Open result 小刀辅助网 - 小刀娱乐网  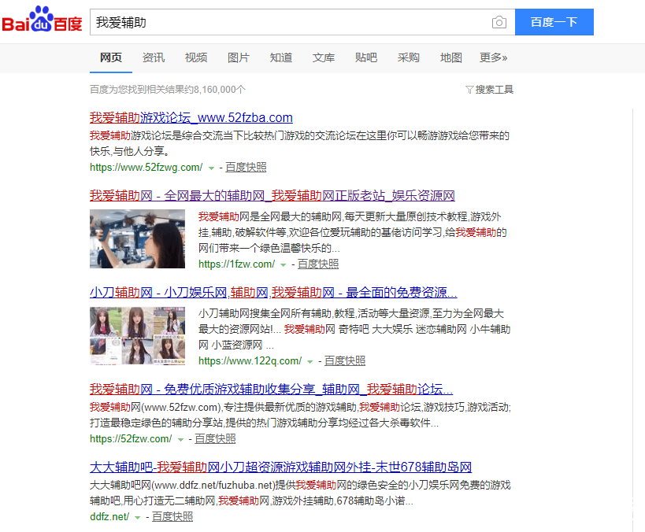273,293
